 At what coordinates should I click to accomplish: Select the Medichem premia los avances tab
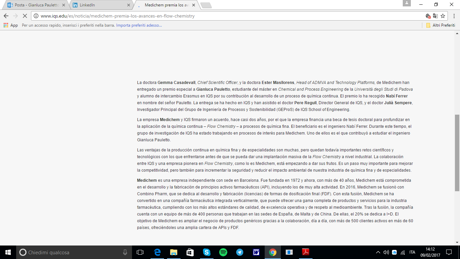pos(167,5)
